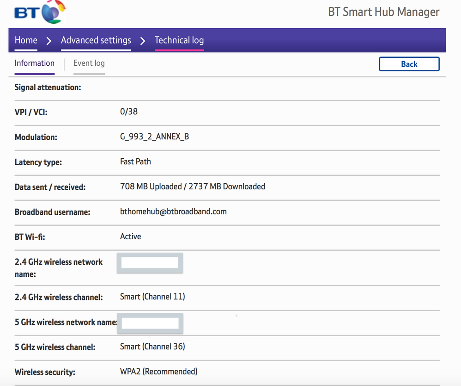The image size is (461, 386).
Task: Select the BT Wi-fi Active status
Action: [130, 237]
